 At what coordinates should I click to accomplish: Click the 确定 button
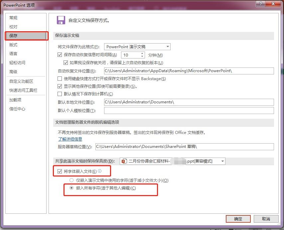point(238,219)
